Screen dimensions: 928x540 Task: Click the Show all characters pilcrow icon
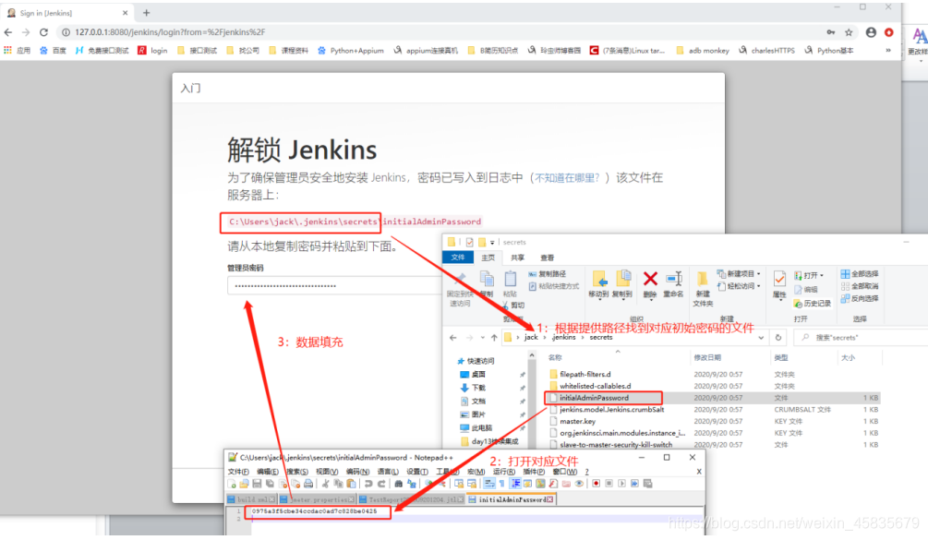pyautogui.click(x=501, y=484)
